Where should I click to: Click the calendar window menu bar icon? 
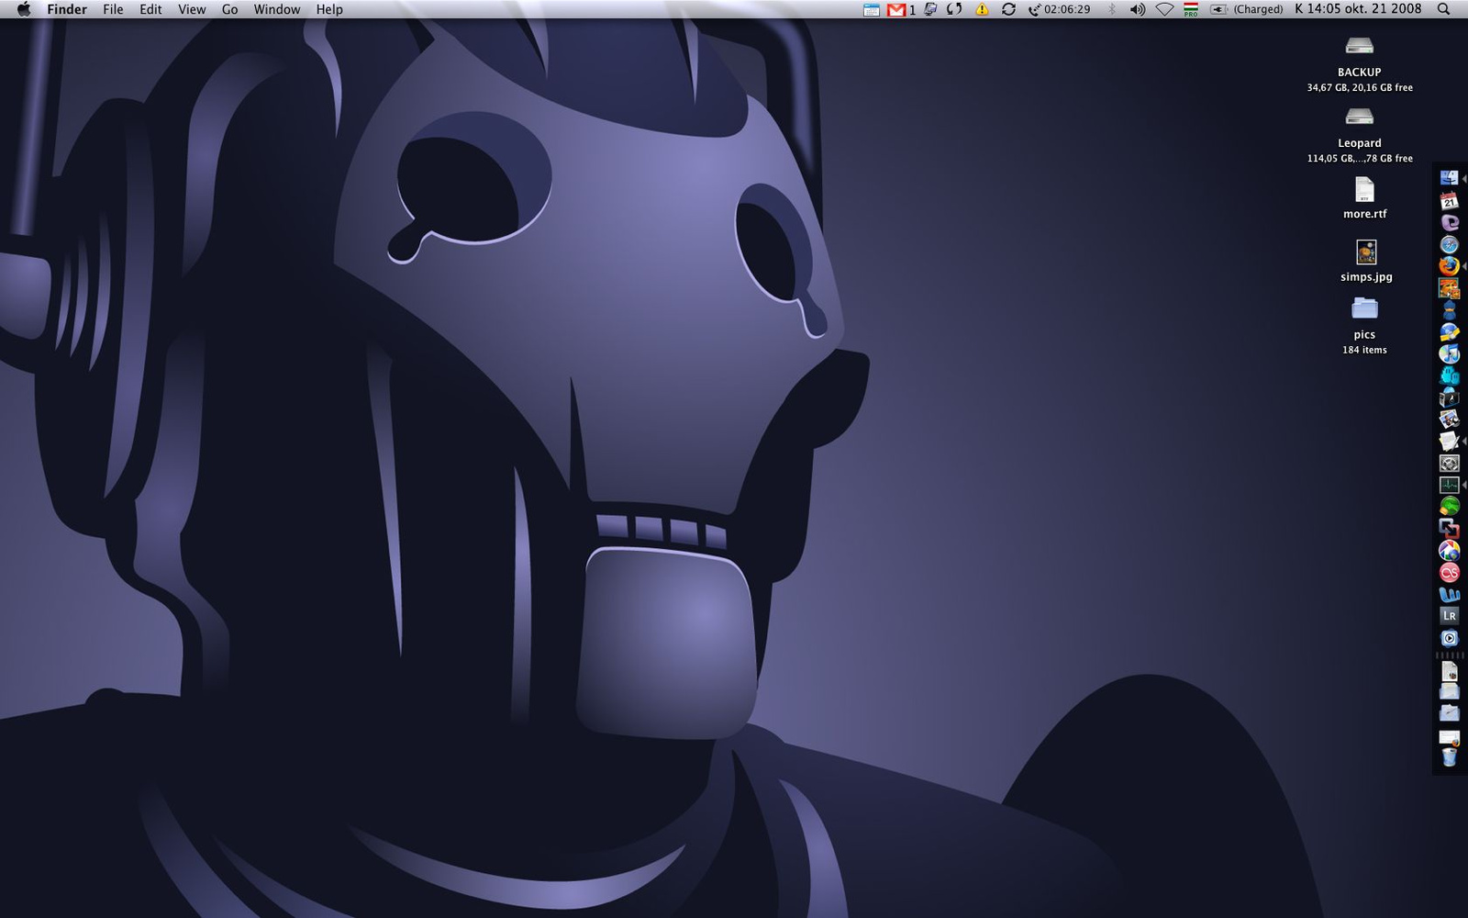click(x=872, y=9)
